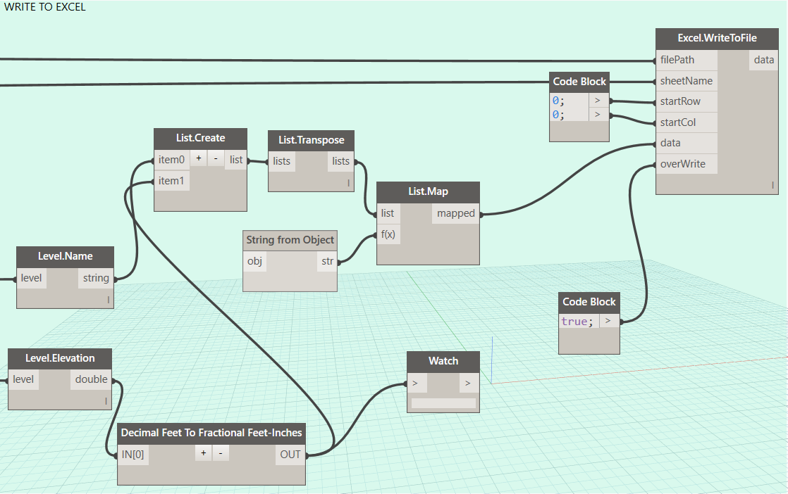Select the Decimal Feet To Fractional Feet-Inches title
788x494 pixels.
211,433
